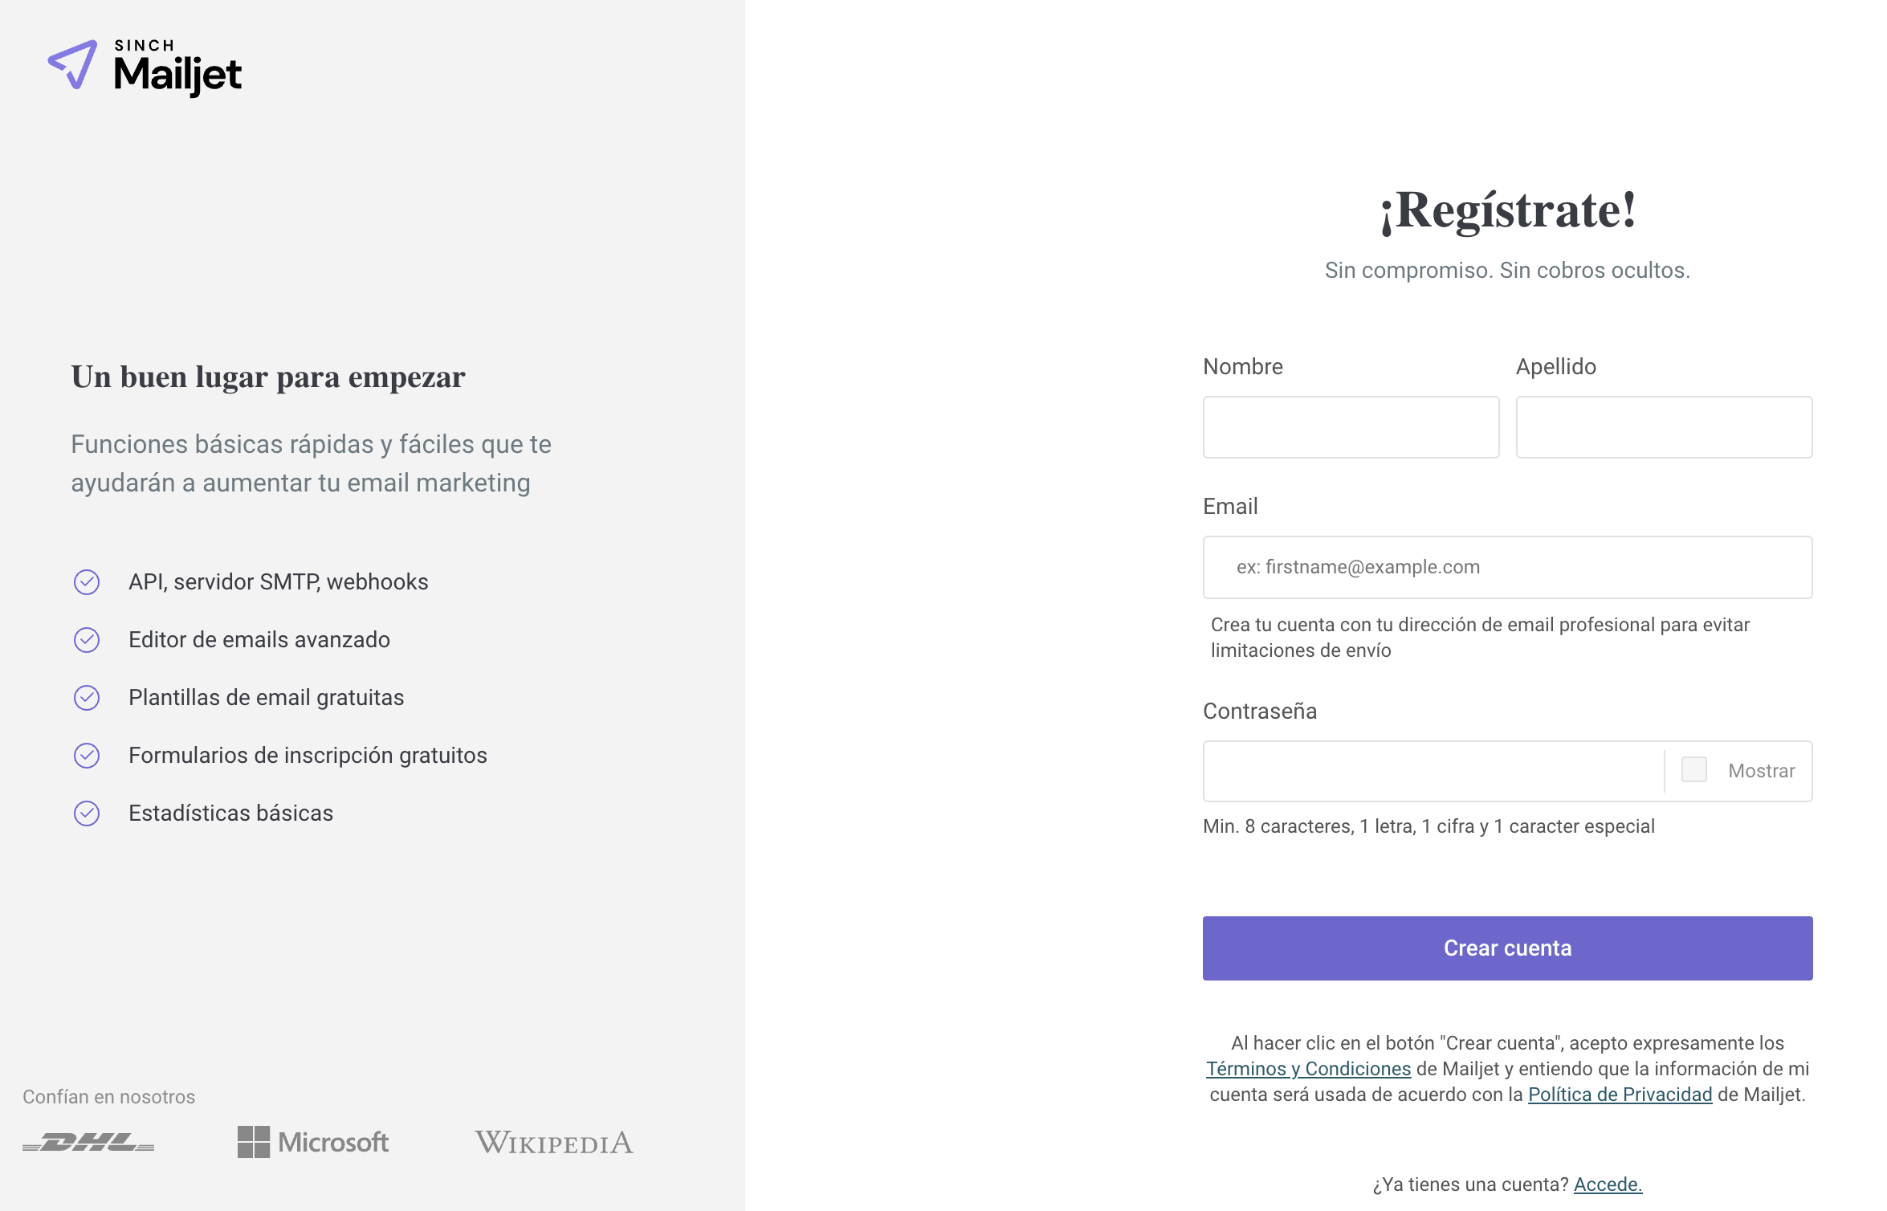The width and height of the screenshot is (1887, 1211).
Task: Open the Política de Privacidad link
Action: [x=1620, y=1095]
